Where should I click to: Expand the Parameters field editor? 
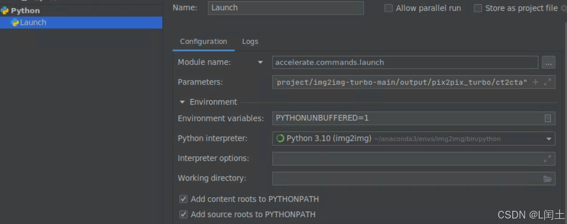[547, 82]
